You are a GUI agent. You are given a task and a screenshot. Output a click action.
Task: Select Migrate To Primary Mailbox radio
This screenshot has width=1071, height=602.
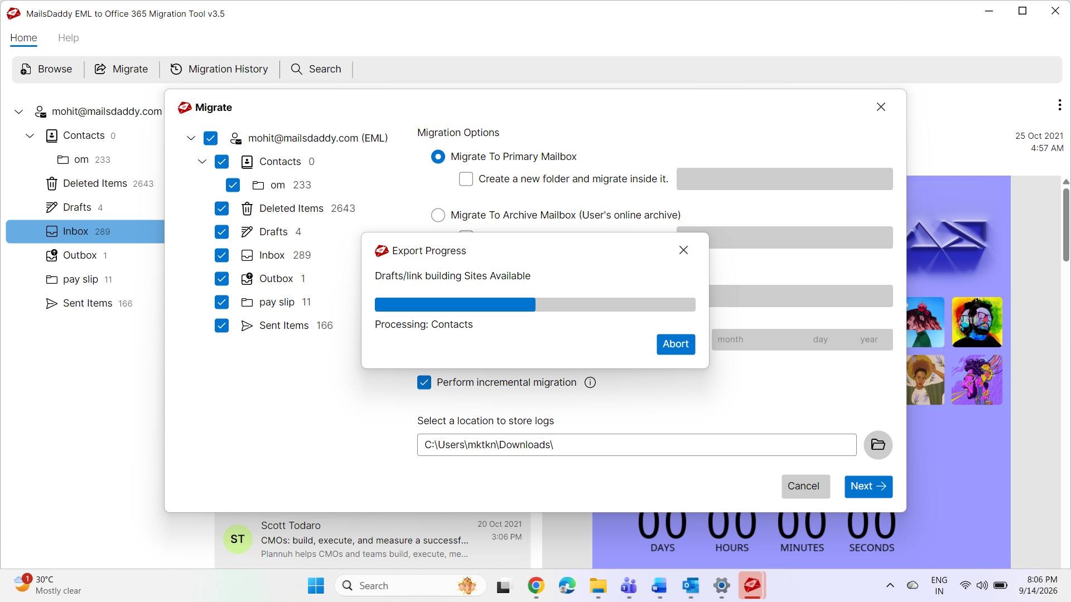(438, 157)
